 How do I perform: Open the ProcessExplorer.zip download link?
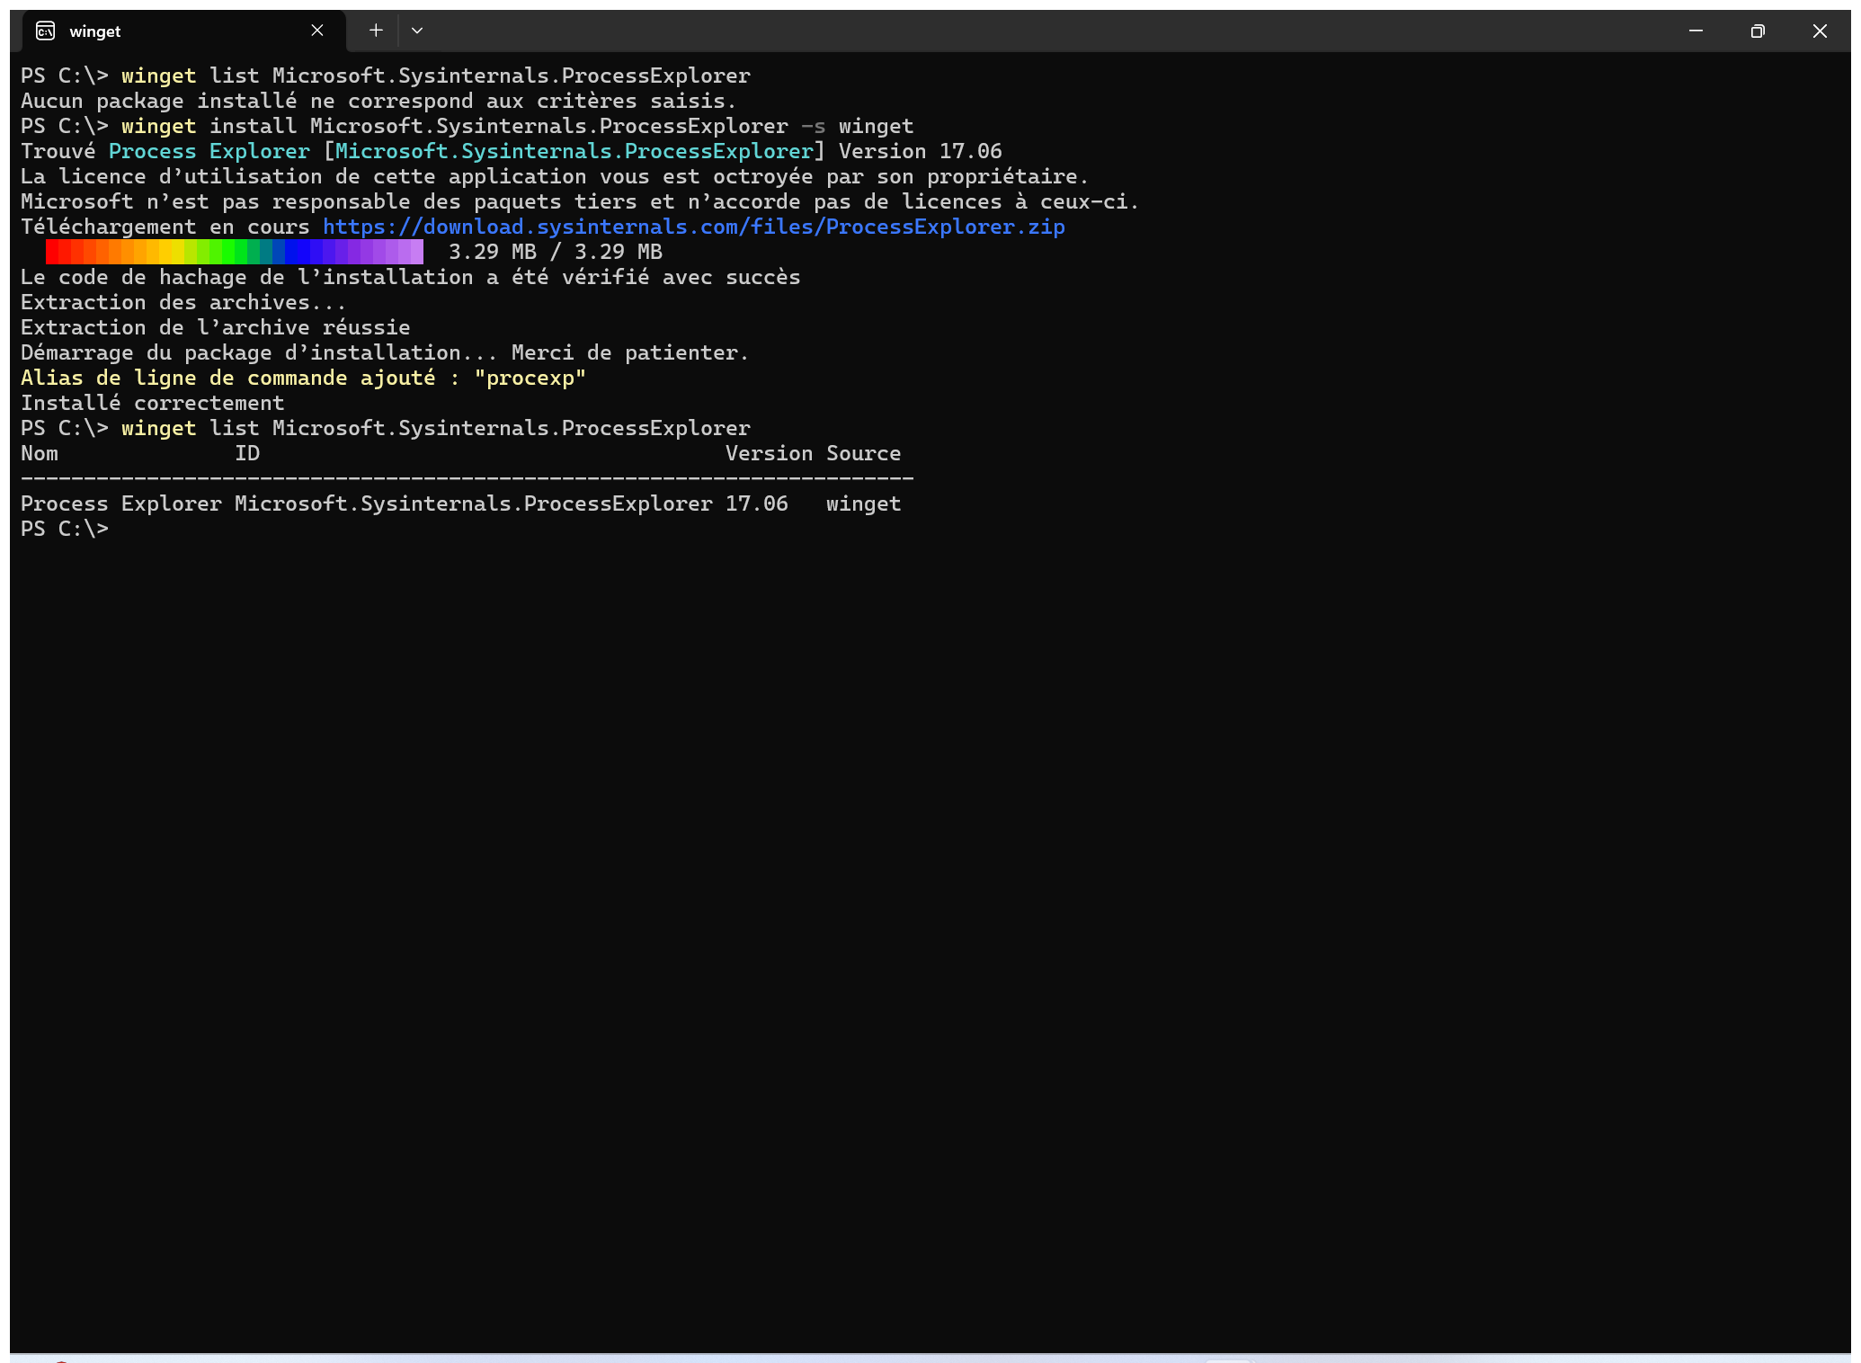693,227
